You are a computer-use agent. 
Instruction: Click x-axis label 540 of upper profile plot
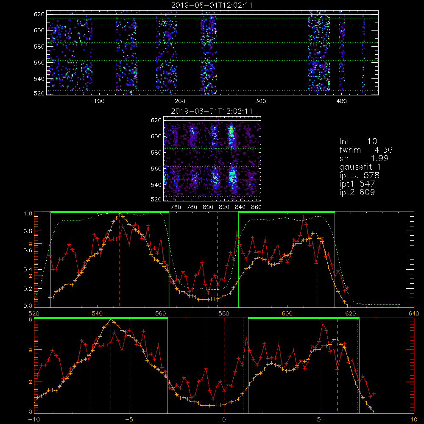[x=98, y=314]
